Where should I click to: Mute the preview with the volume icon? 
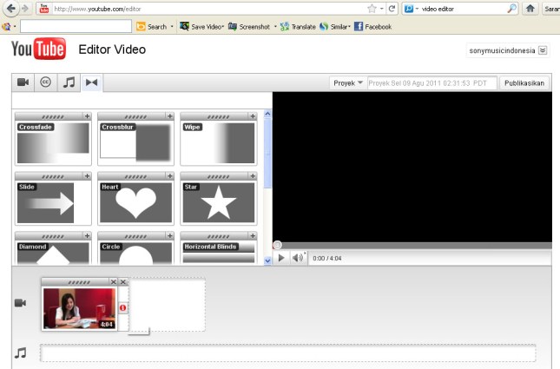click(297, 258)
